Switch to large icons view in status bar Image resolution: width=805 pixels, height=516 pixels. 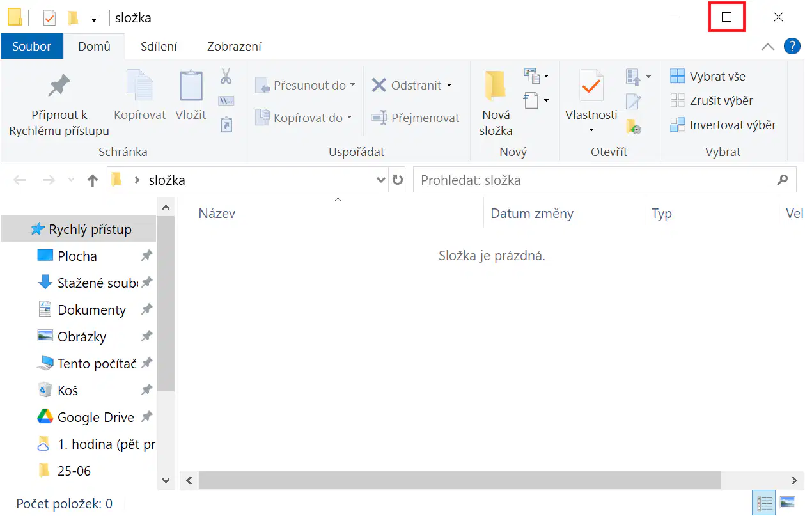pos(788,503)
